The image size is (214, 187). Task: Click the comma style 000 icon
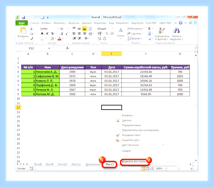[112, 34]
